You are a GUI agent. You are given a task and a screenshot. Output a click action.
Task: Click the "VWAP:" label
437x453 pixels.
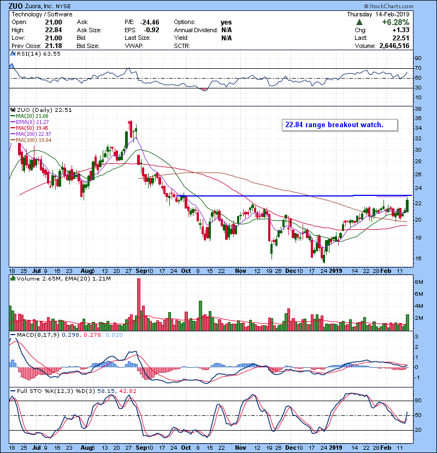pyautogui.click(x=134, y=46)
